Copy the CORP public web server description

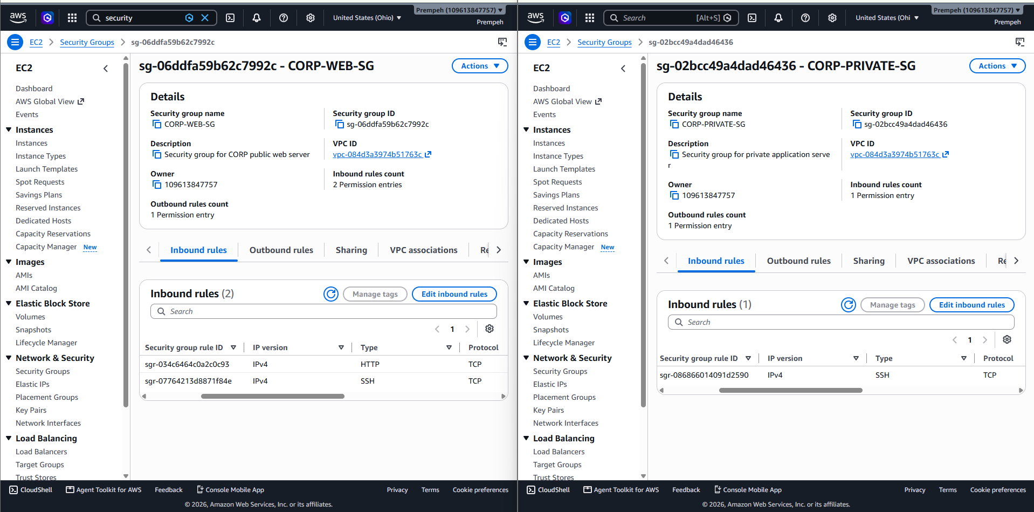[x=157, y=154]
